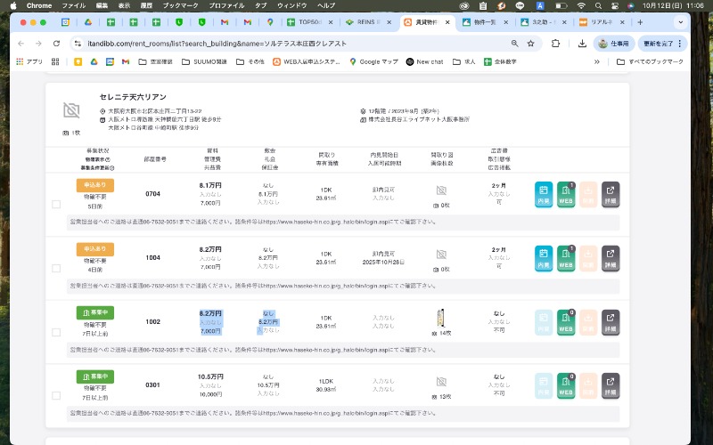The image size is (713, 445).
Task: Open 詳細 details for room 0704
Action: [x=611, y=195]
